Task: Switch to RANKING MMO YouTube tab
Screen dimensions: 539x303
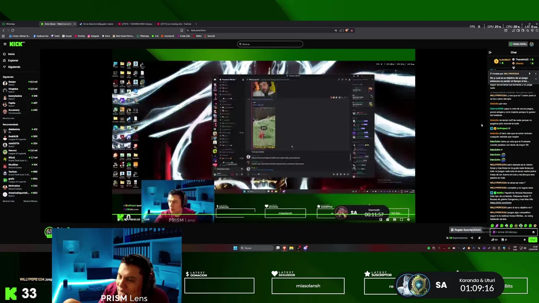Action: pos(135,24)
